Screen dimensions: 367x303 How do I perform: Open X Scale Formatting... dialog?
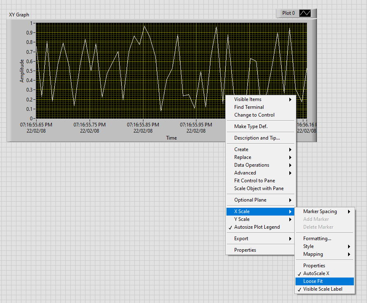[x=325, y=239]
